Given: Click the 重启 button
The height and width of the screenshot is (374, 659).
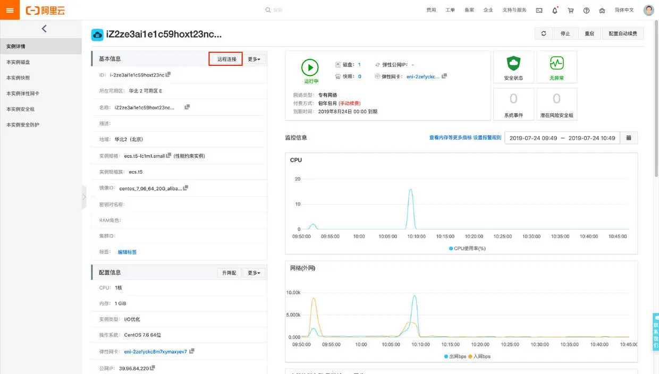Looking at the screenshot, I should tap(589, 33).
